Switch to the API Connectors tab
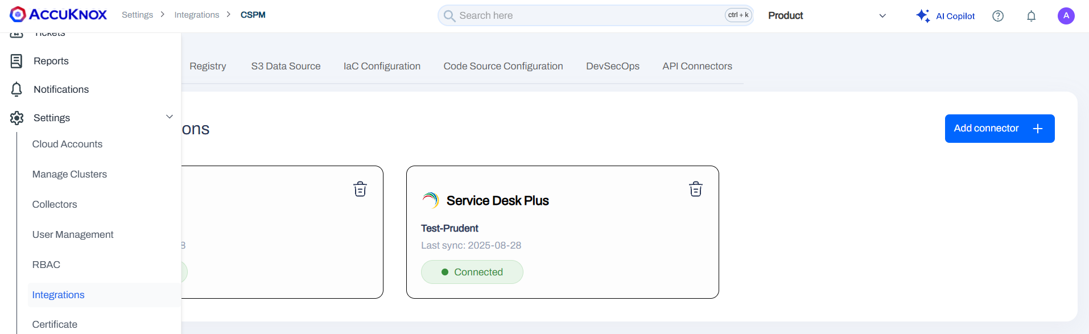1089x334 pixels. click(x=697, y=66)
